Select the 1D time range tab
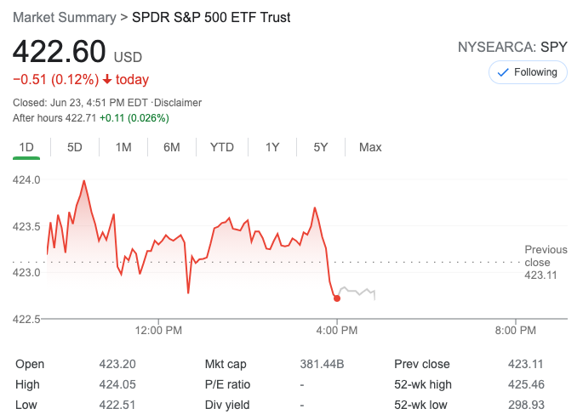Viewport: 583px width, 420px height. (26, 147)
